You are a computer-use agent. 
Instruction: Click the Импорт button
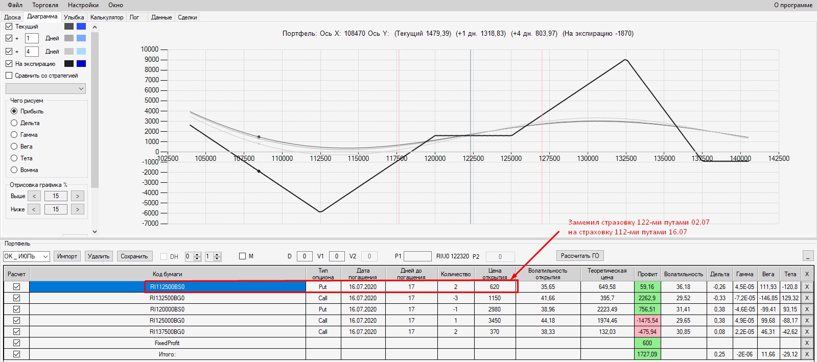[x=67, y=256]
